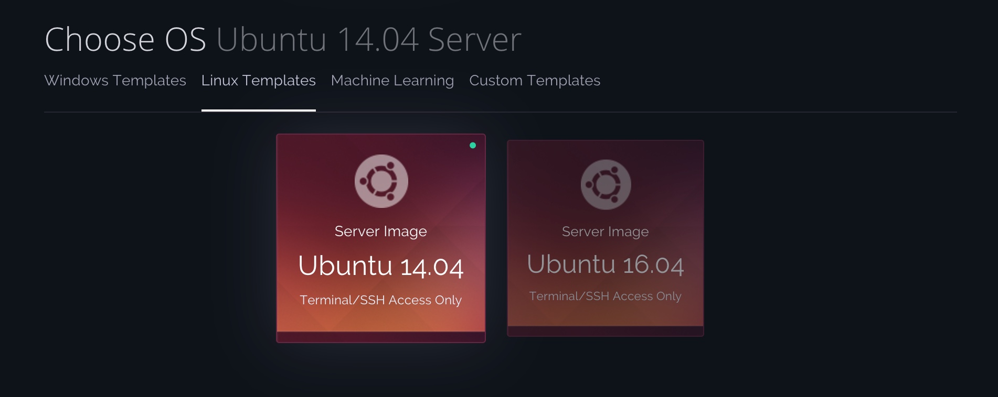Image resolution: width=998 pixels, height=397 pixels.
Task: Open the Windows Templates tab
Action: (x=115, y=81)
